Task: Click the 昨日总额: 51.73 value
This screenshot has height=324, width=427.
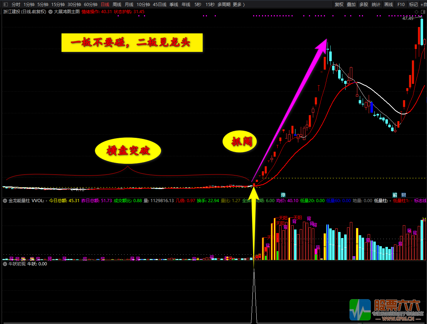Action: [x=97, y=201]
